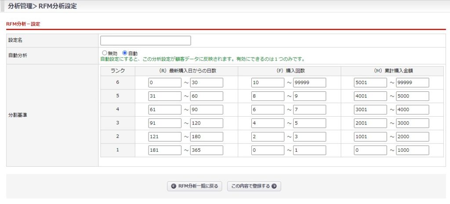
Task: Click rank 5 purchase count field containing 8
Action: (x=268, y=96)
